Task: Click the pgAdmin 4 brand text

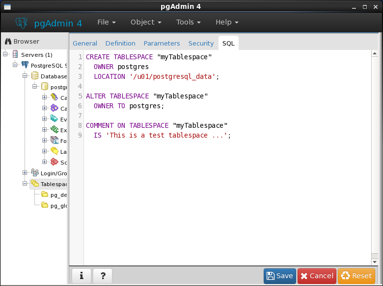Action: point(58,24)
